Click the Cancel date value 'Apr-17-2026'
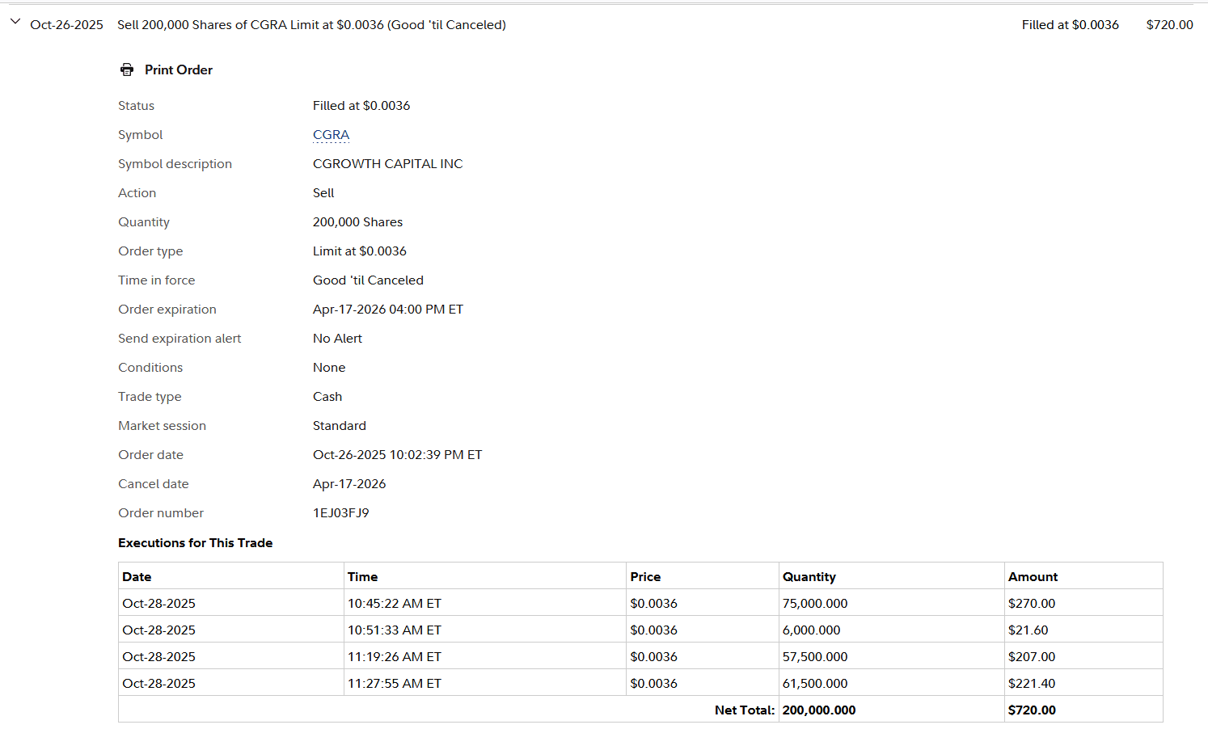This screenshot has height=729, width=1208. tap(349, 484)
